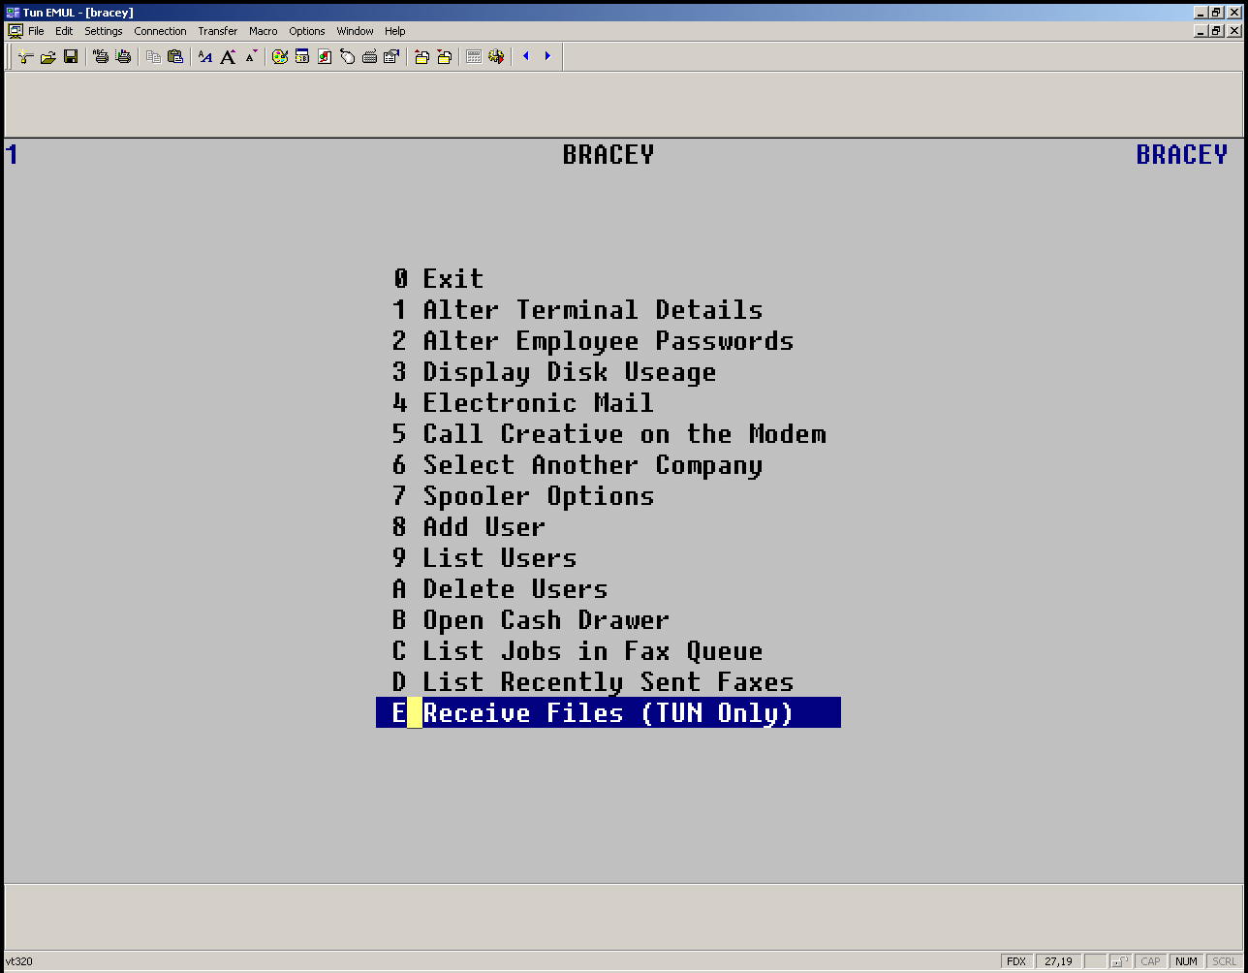
Task: Toggle the FDX duplex indicator
Action: tap(1015, 961)
